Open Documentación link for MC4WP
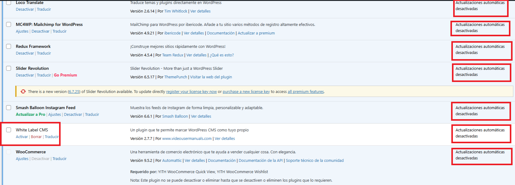Image resolution: width=515 pixels, height=185 pixels. [221, 33]
